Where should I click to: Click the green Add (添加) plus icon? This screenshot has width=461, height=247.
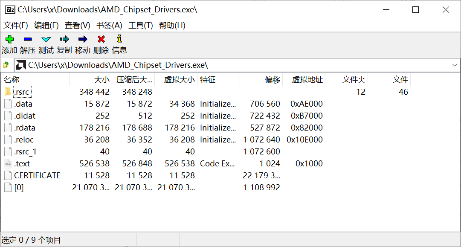click(10, 39)
